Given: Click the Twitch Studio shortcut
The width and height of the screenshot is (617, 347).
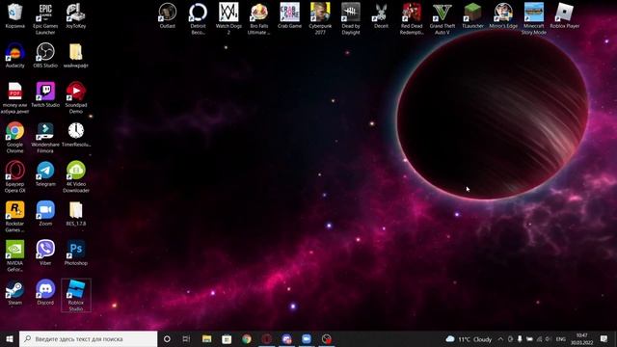Looking at the screenshot, I should pos(45,94).
